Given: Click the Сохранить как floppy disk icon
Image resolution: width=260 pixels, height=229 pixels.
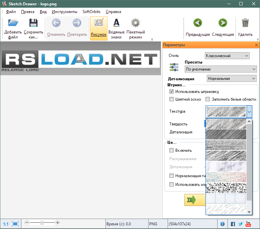Looking at the screenshot, I should coord(33,23).
